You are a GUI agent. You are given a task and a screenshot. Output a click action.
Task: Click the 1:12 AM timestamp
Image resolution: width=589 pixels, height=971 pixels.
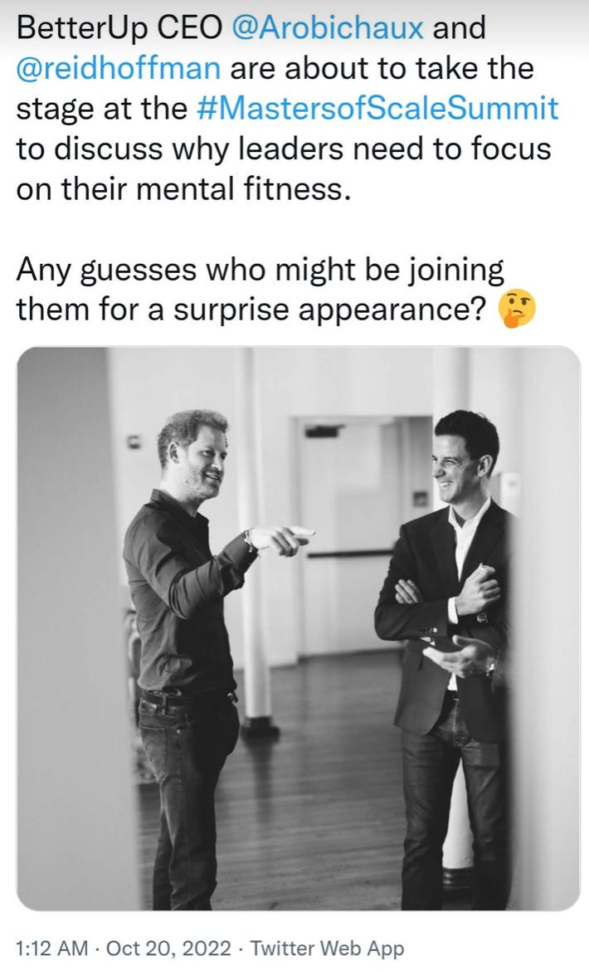pos(52,948)
